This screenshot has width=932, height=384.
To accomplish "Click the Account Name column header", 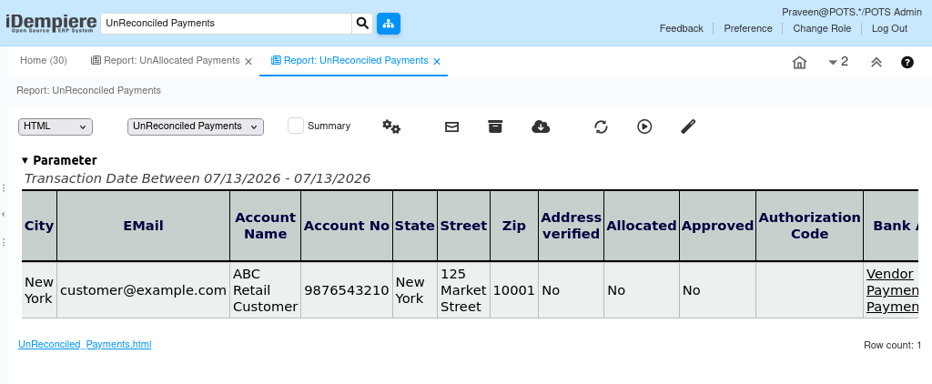I will (x=265, y=226).
